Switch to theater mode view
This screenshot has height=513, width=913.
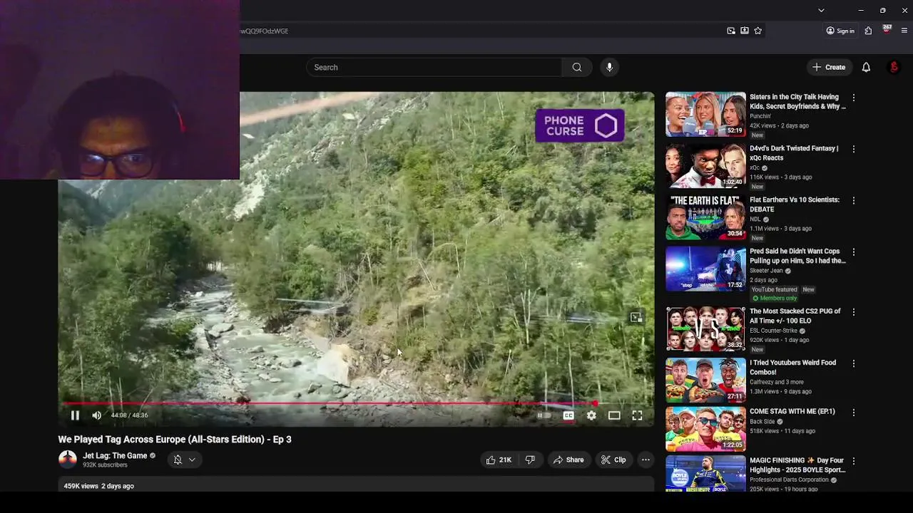(x=614, y=415)
